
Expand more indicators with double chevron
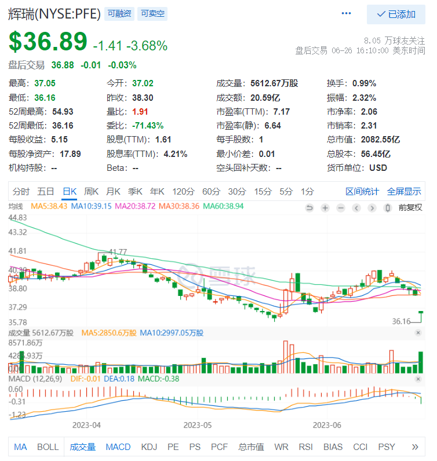(x=415, y=447)
